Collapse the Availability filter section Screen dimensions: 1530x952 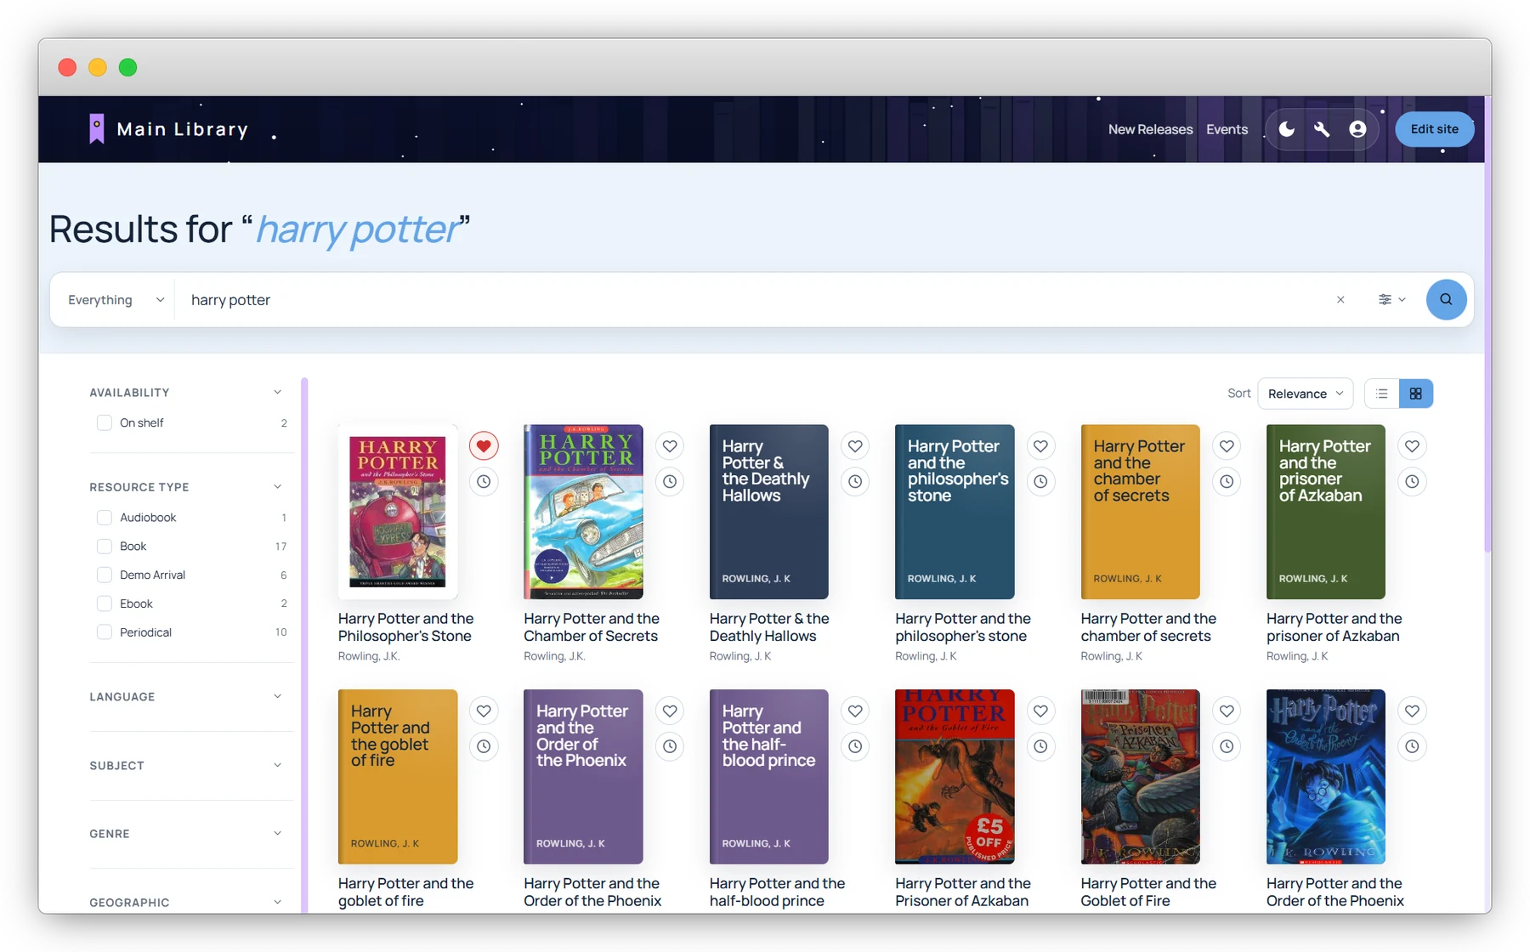click(277, 393)
